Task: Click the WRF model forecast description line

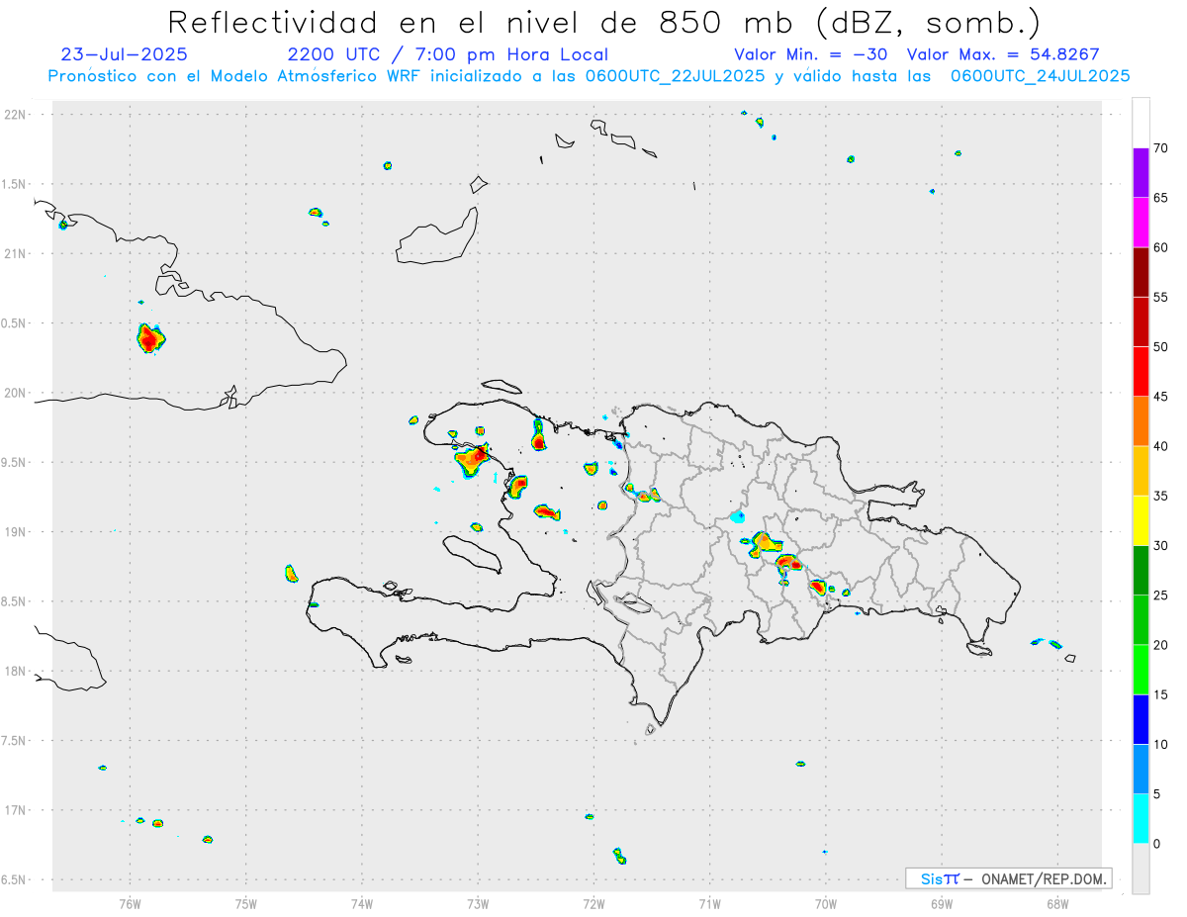Action: 589,75
